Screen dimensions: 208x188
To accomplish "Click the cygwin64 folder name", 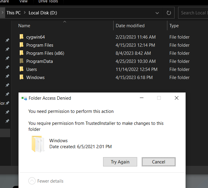I will pyautogui.click(x=36, y=37).
